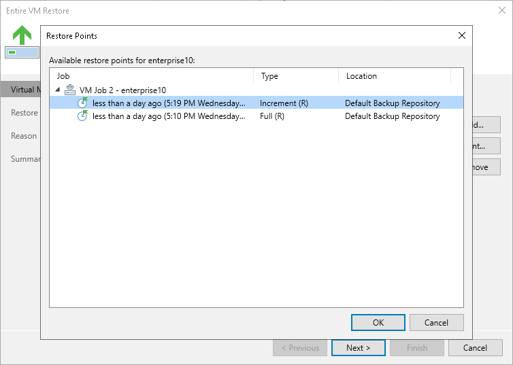Viewport: 513px width, 365px height.
Task: Click the restore point icon for 5:10 PM
Action: 82,116
